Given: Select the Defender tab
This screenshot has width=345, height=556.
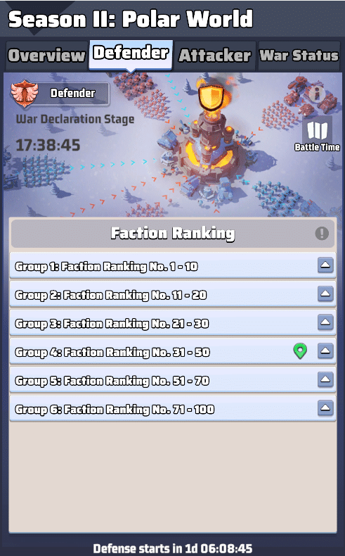Looking at the screenshot, I should click(131, 54).
